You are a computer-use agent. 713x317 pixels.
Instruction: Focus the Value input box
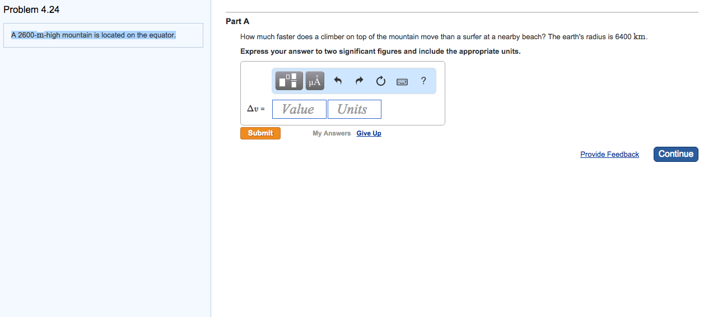point(299,109)
